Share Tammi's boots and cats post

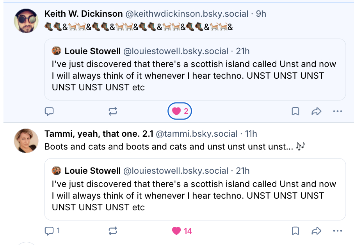(316, 231)
